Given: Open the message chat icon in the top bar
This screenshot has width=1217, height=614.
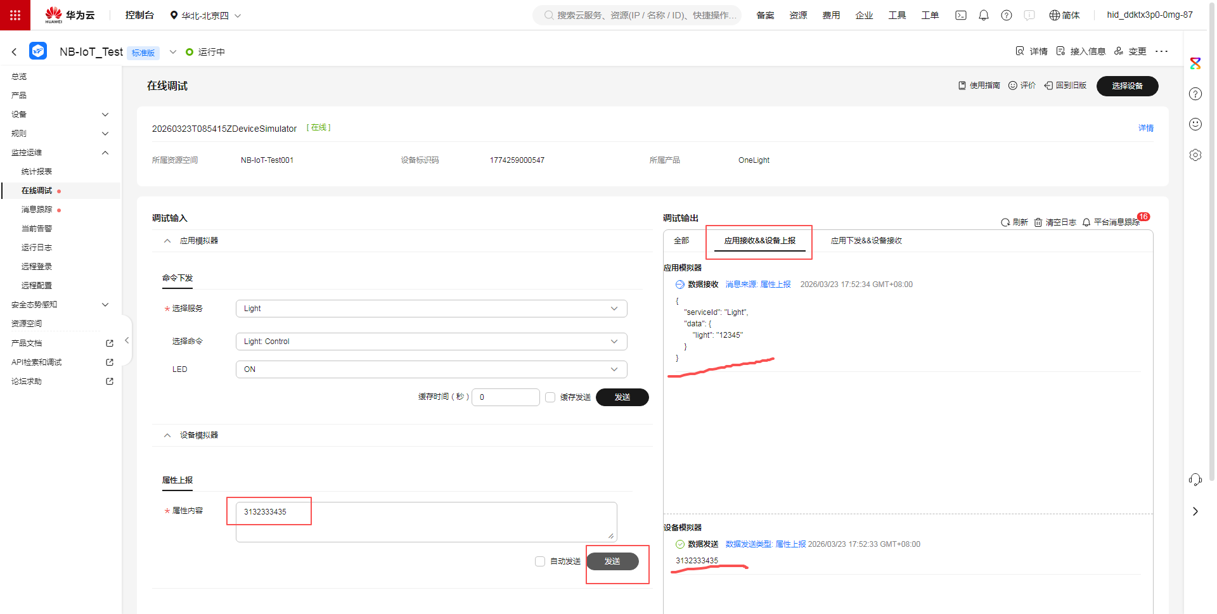Looking at the screenshot, I should (x=1029, y=15).
